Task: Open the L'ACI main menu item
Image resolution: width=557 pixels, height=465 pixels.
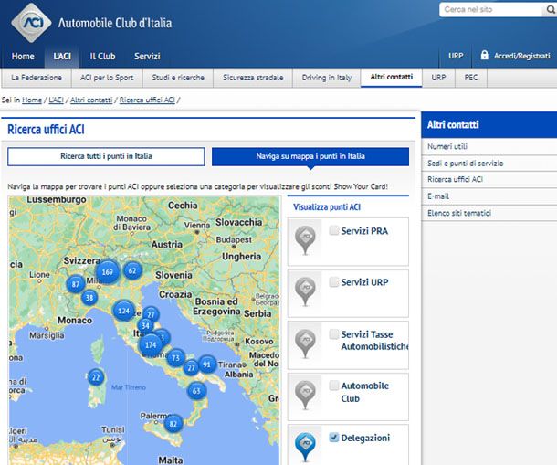Action: pyautogui.click(x=62, y=56)
